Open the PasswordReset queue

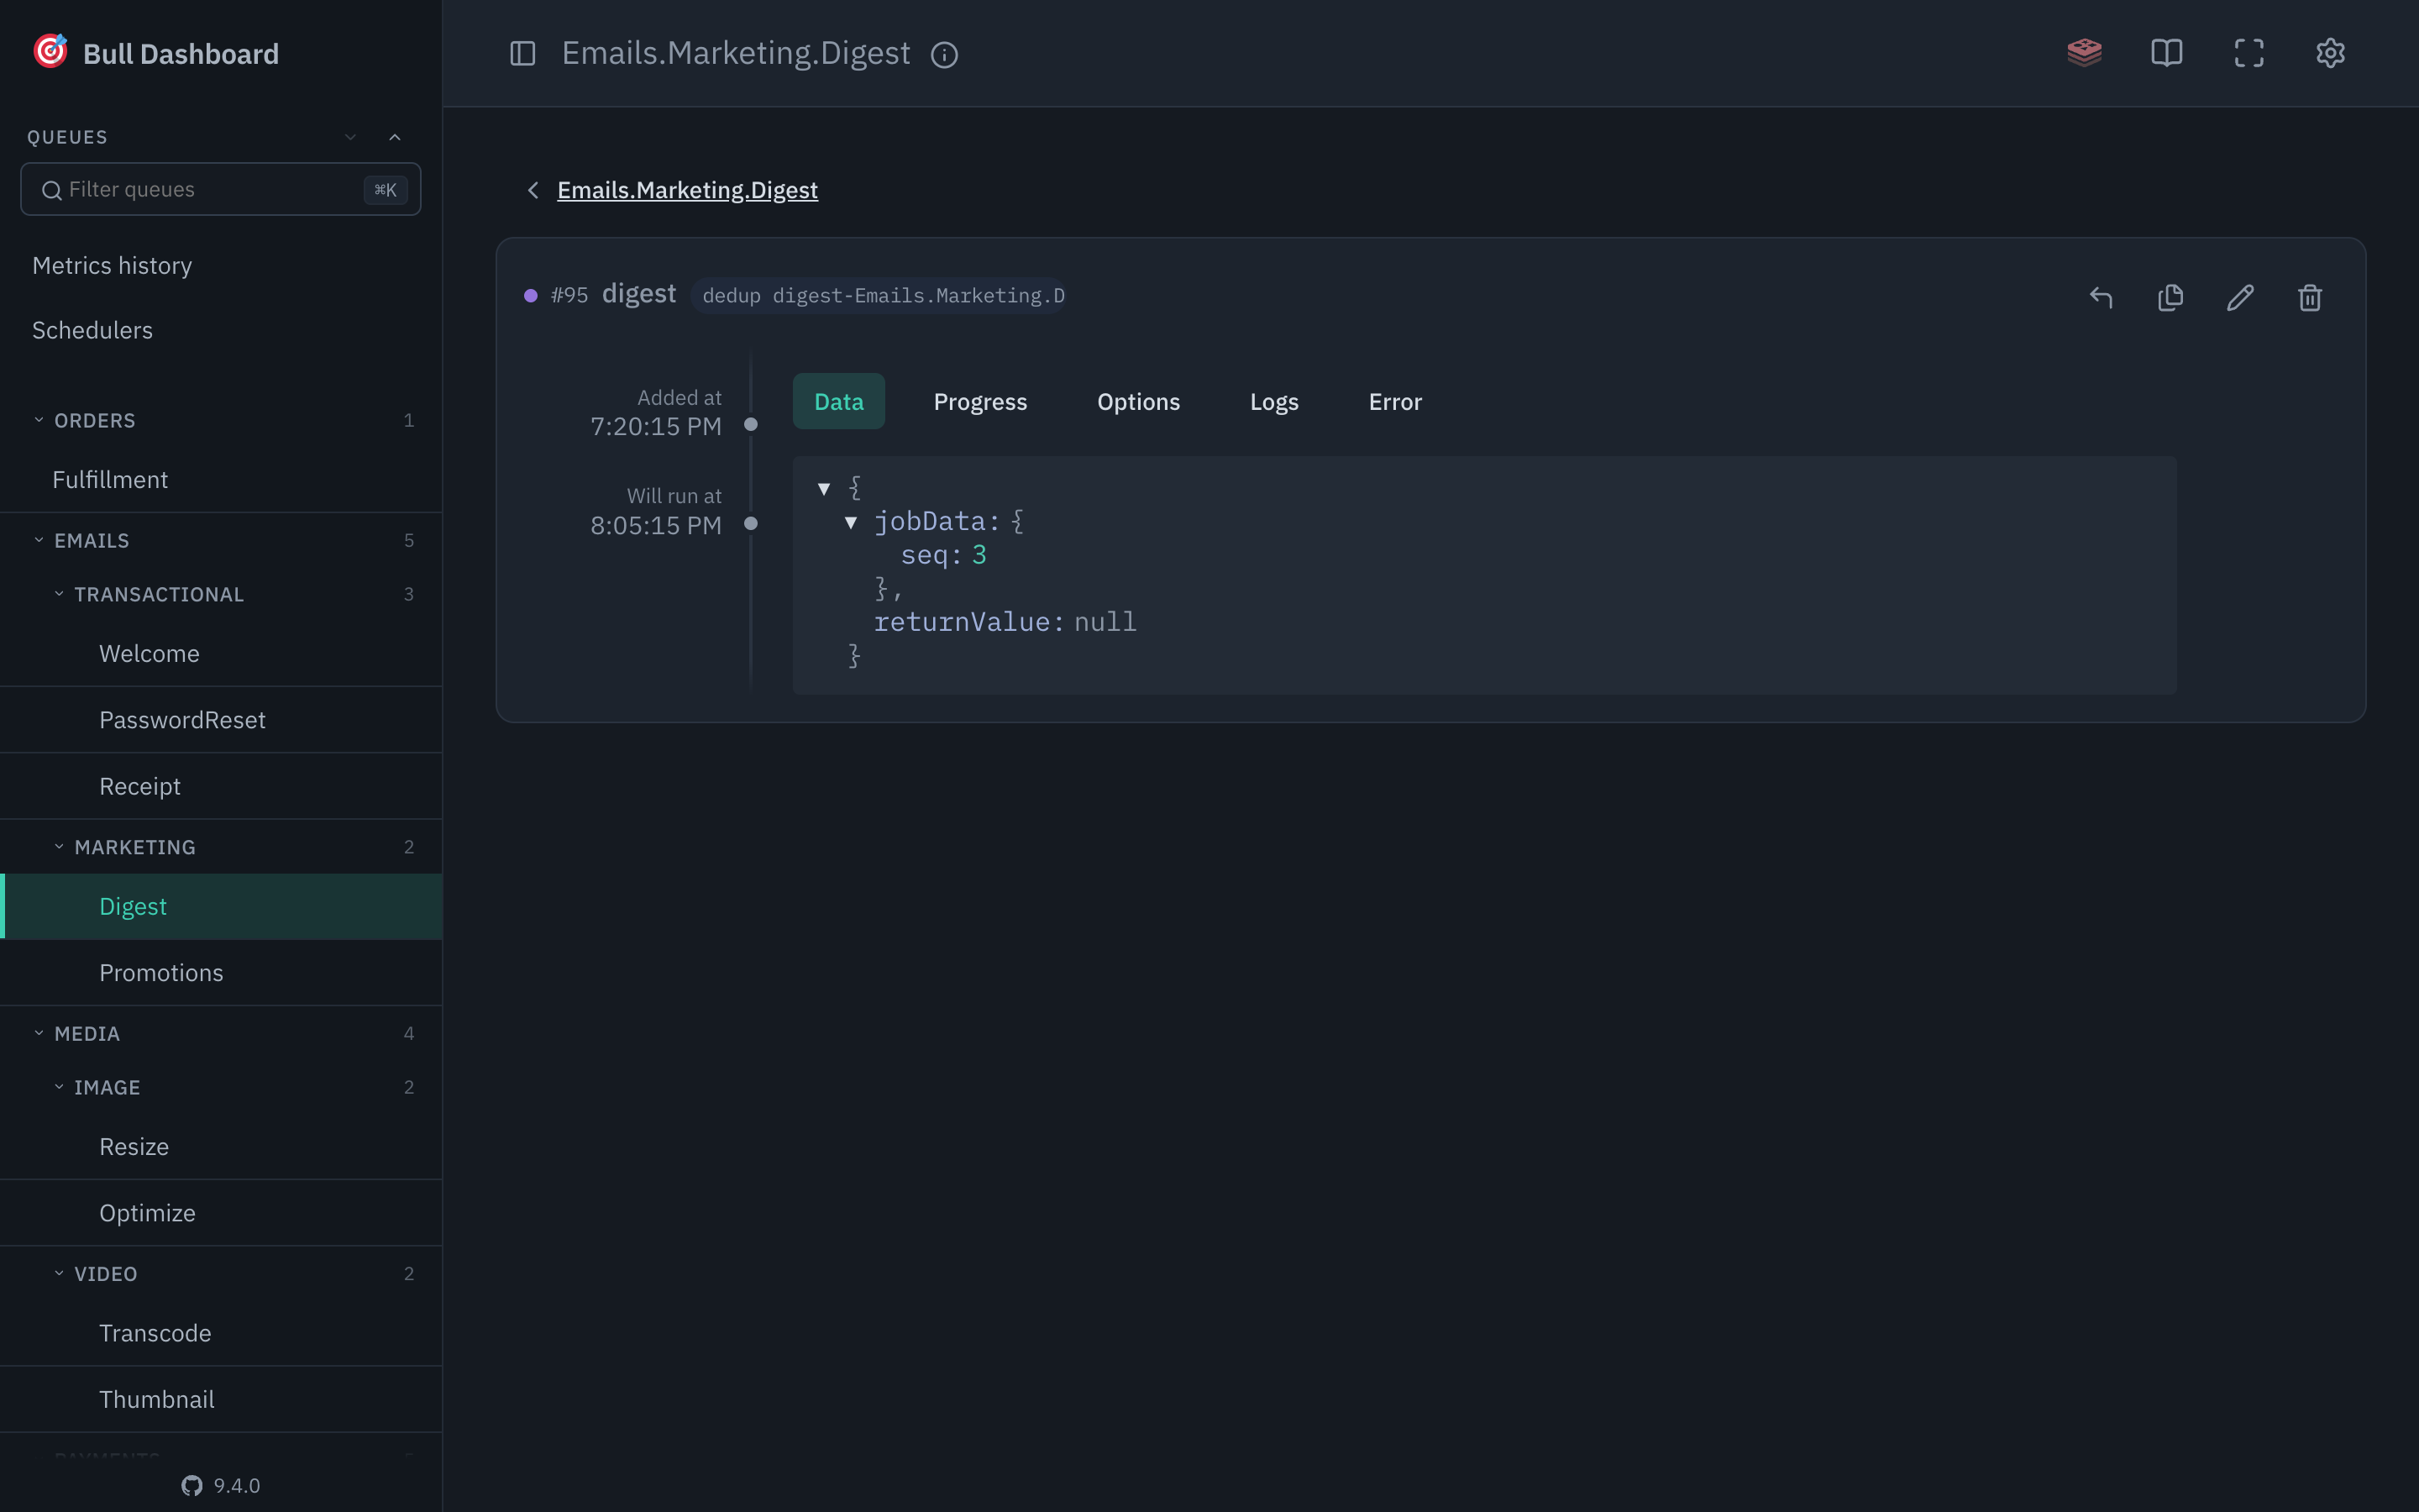pos(221,720)
